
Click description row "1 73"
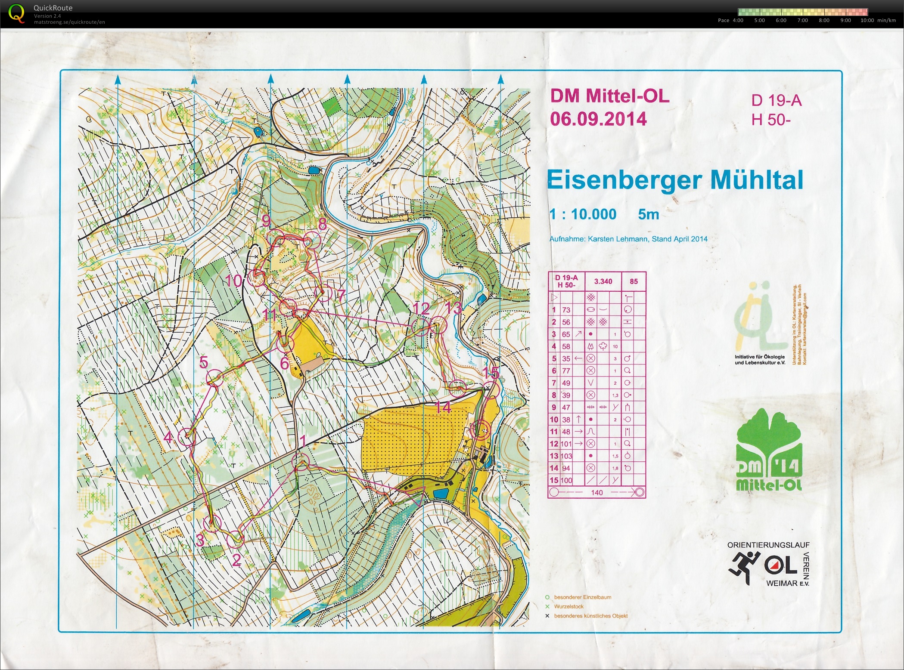[x=597, y=310]
